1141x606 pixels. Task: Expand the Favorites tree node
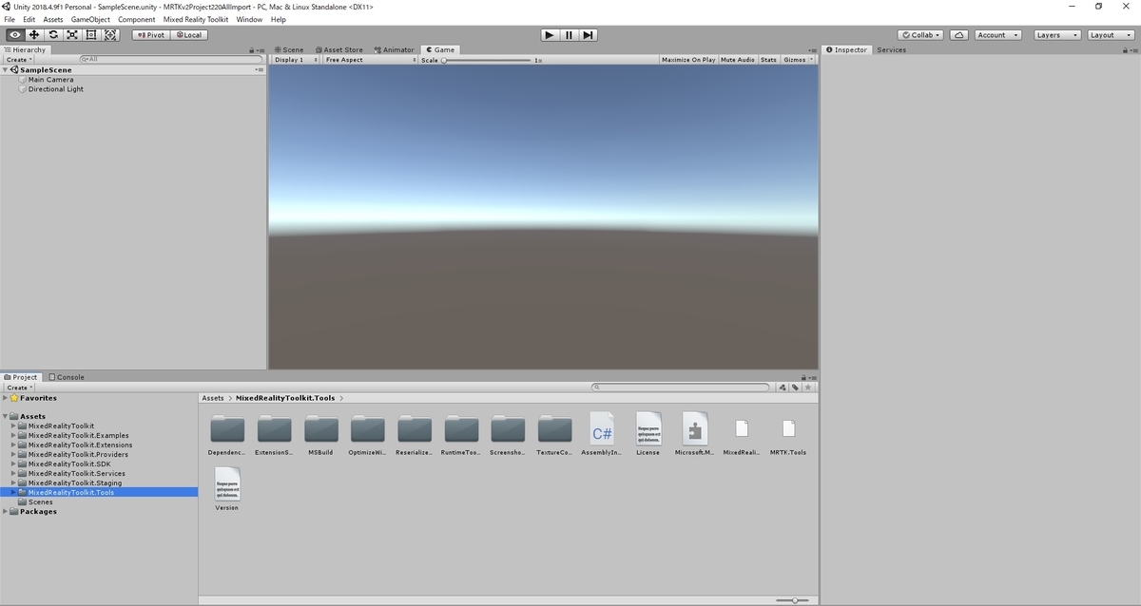pos(6,398)
